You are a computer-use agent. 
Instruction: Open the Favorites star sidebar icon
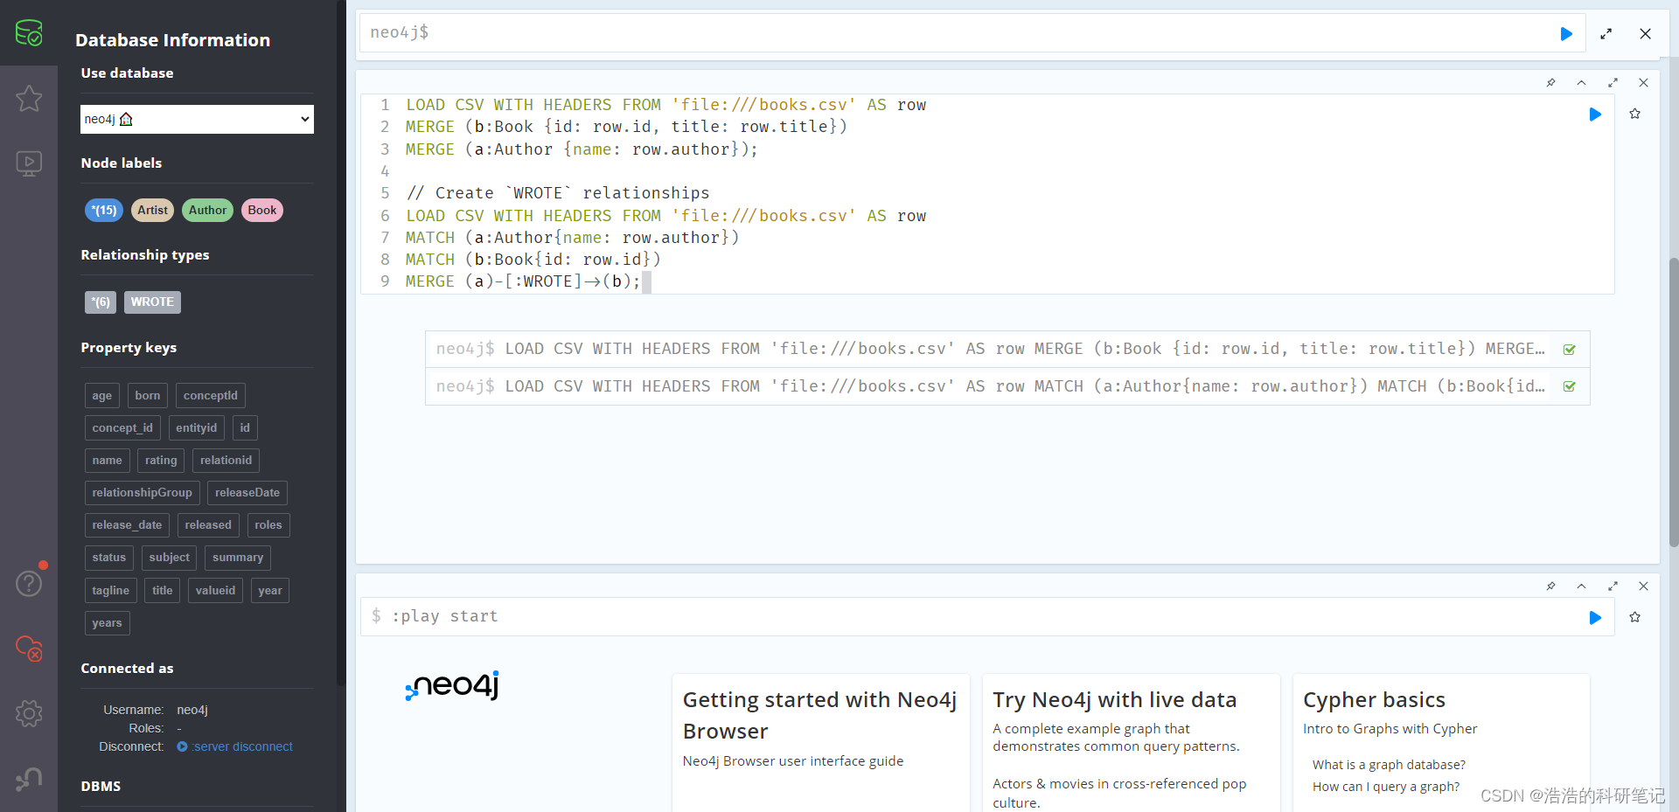pyautogui.click(x=29, y=98)
